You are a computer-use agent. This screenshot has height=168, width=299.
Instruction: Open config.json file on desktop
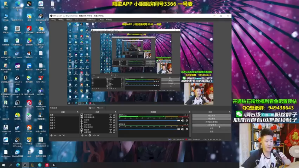[6, 153]
